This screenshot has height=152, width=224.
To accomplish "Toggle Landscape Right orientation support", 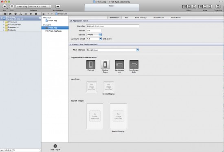I will (134, 64).
